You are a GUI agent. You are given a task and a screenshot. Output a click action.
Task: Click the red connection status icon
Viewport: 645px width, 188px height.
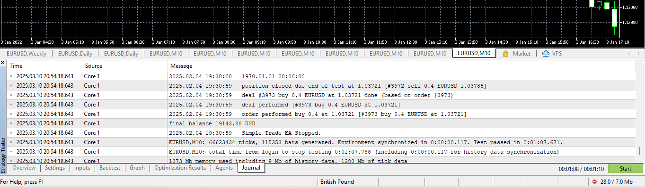(594, 182)
